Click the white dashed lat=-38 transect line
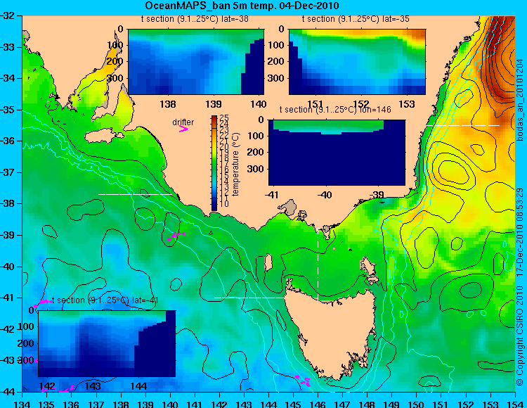This screenshot has height=408, width=527. click(x=135, y=194)
